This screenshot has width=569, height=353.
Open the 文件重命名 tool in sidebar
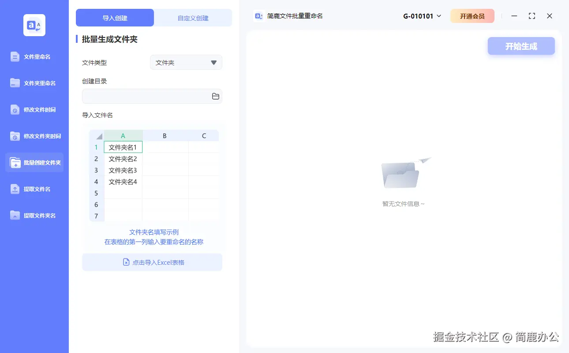[38, 56]
